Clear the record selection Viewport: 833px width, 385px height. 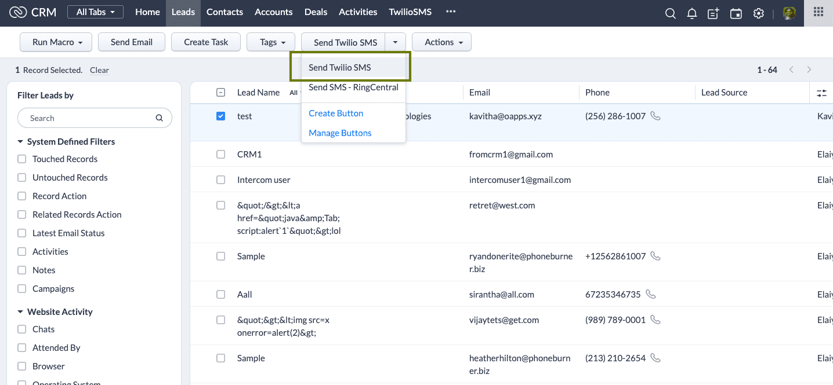[99, 70]
